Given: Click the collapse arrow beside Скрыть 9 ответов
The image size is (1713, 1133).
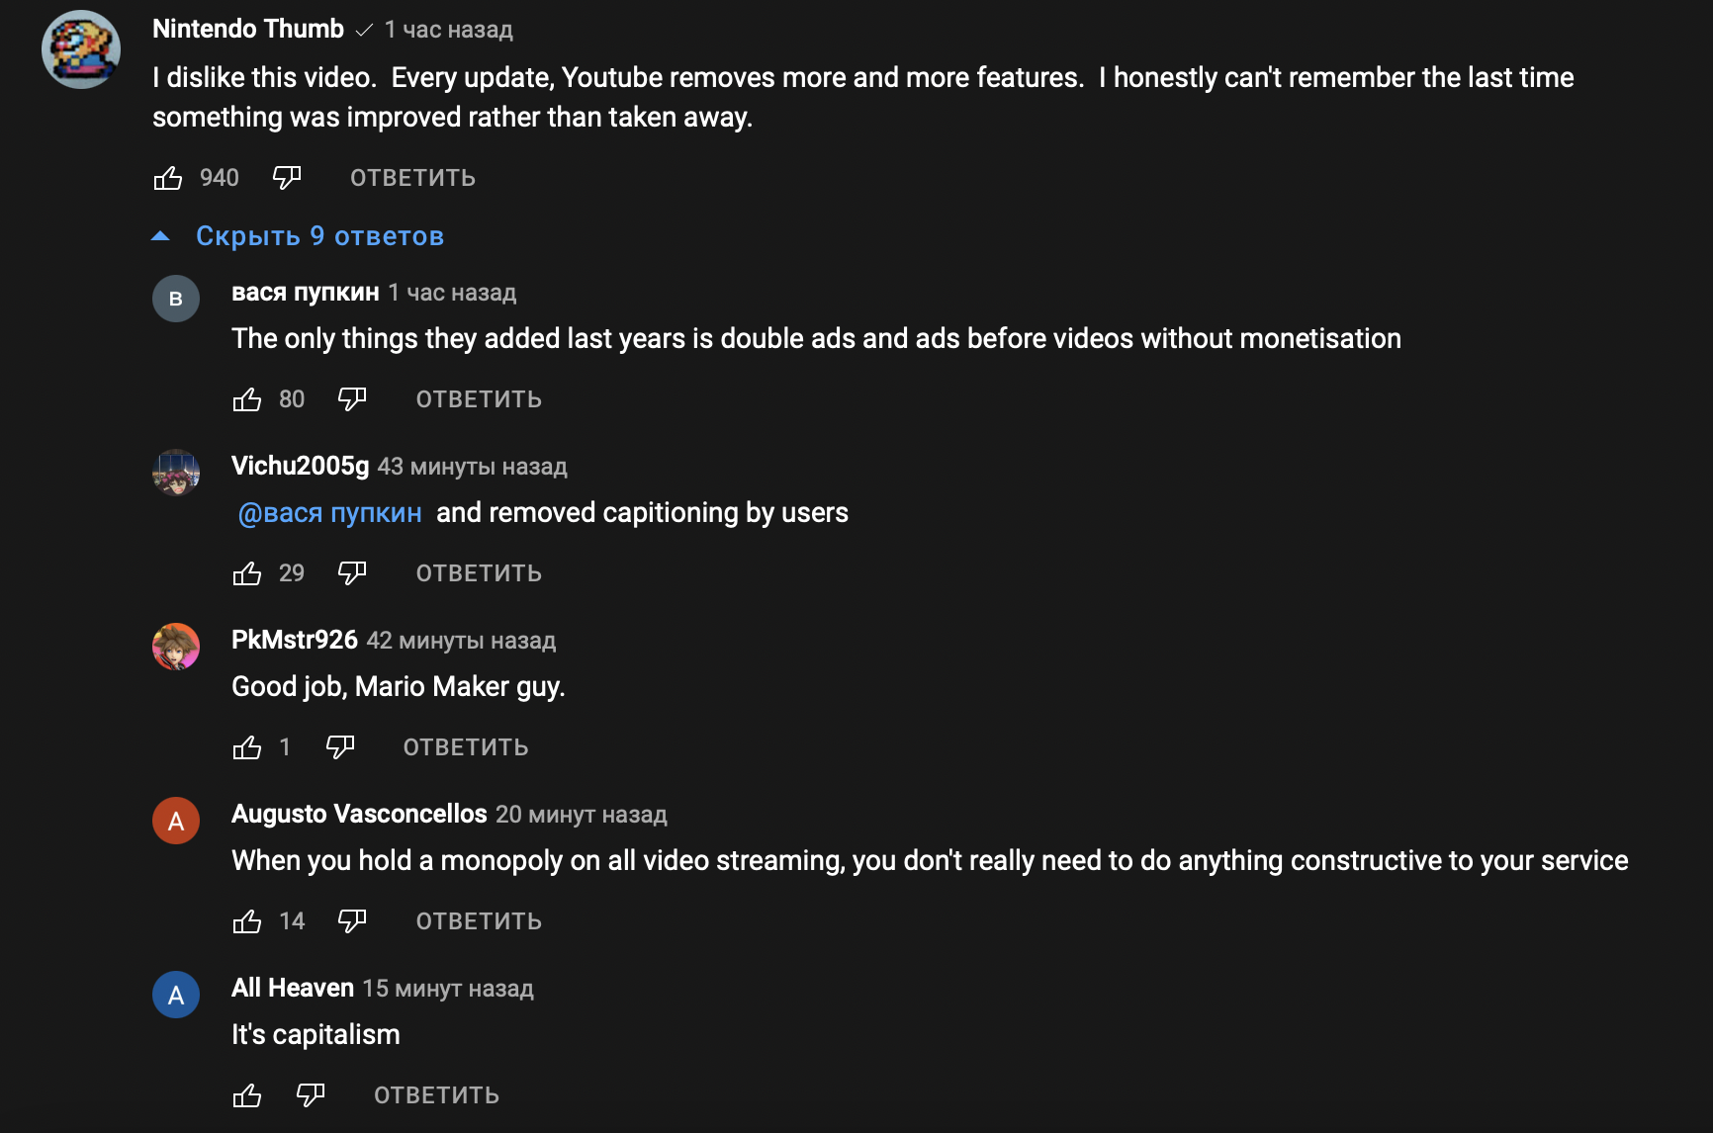Looking at the screenshot, I should [160, 236].
